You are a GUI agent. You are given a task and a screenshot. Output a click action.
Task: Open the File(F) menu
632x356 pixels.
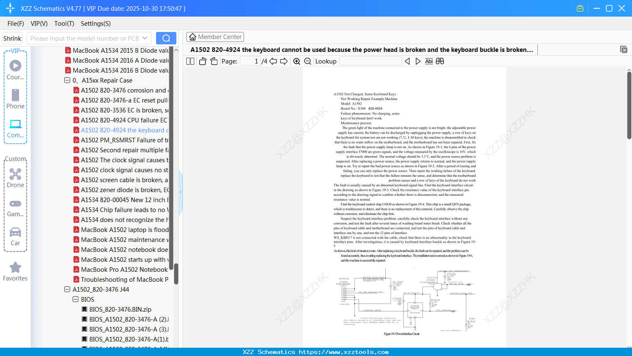[16, 24]
